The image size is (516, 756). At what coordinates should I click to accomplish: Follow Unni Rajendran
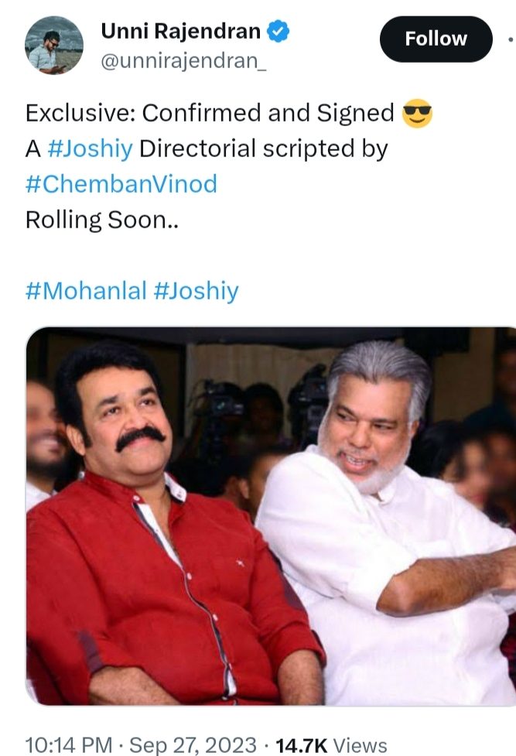[x=436, y=39]
